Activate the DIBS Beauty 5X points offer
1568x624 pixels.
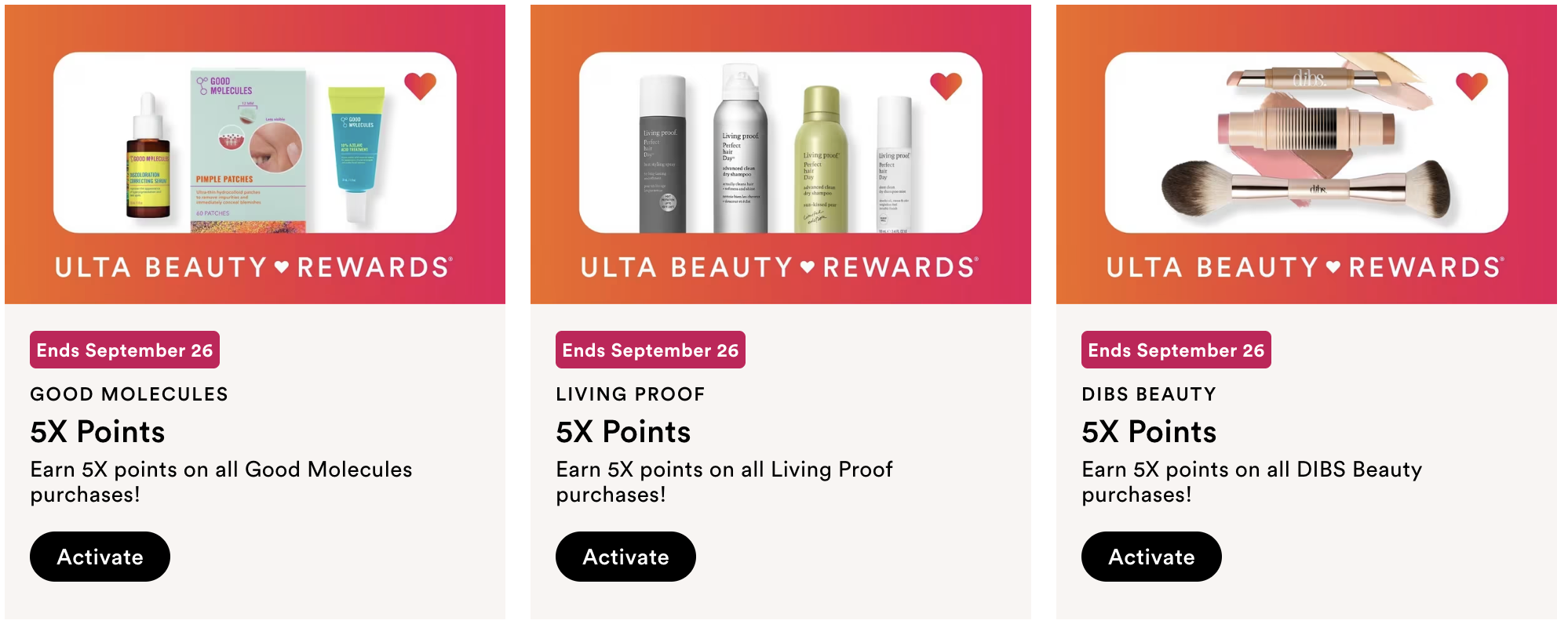(x=1151, y=557)
